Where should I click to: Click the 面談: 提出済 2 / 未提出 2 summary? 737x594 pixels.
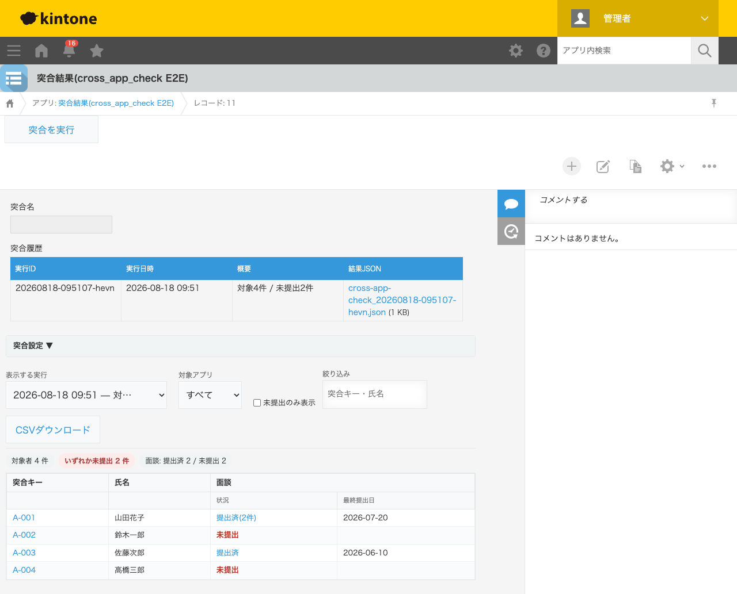[x=185, y=461]
